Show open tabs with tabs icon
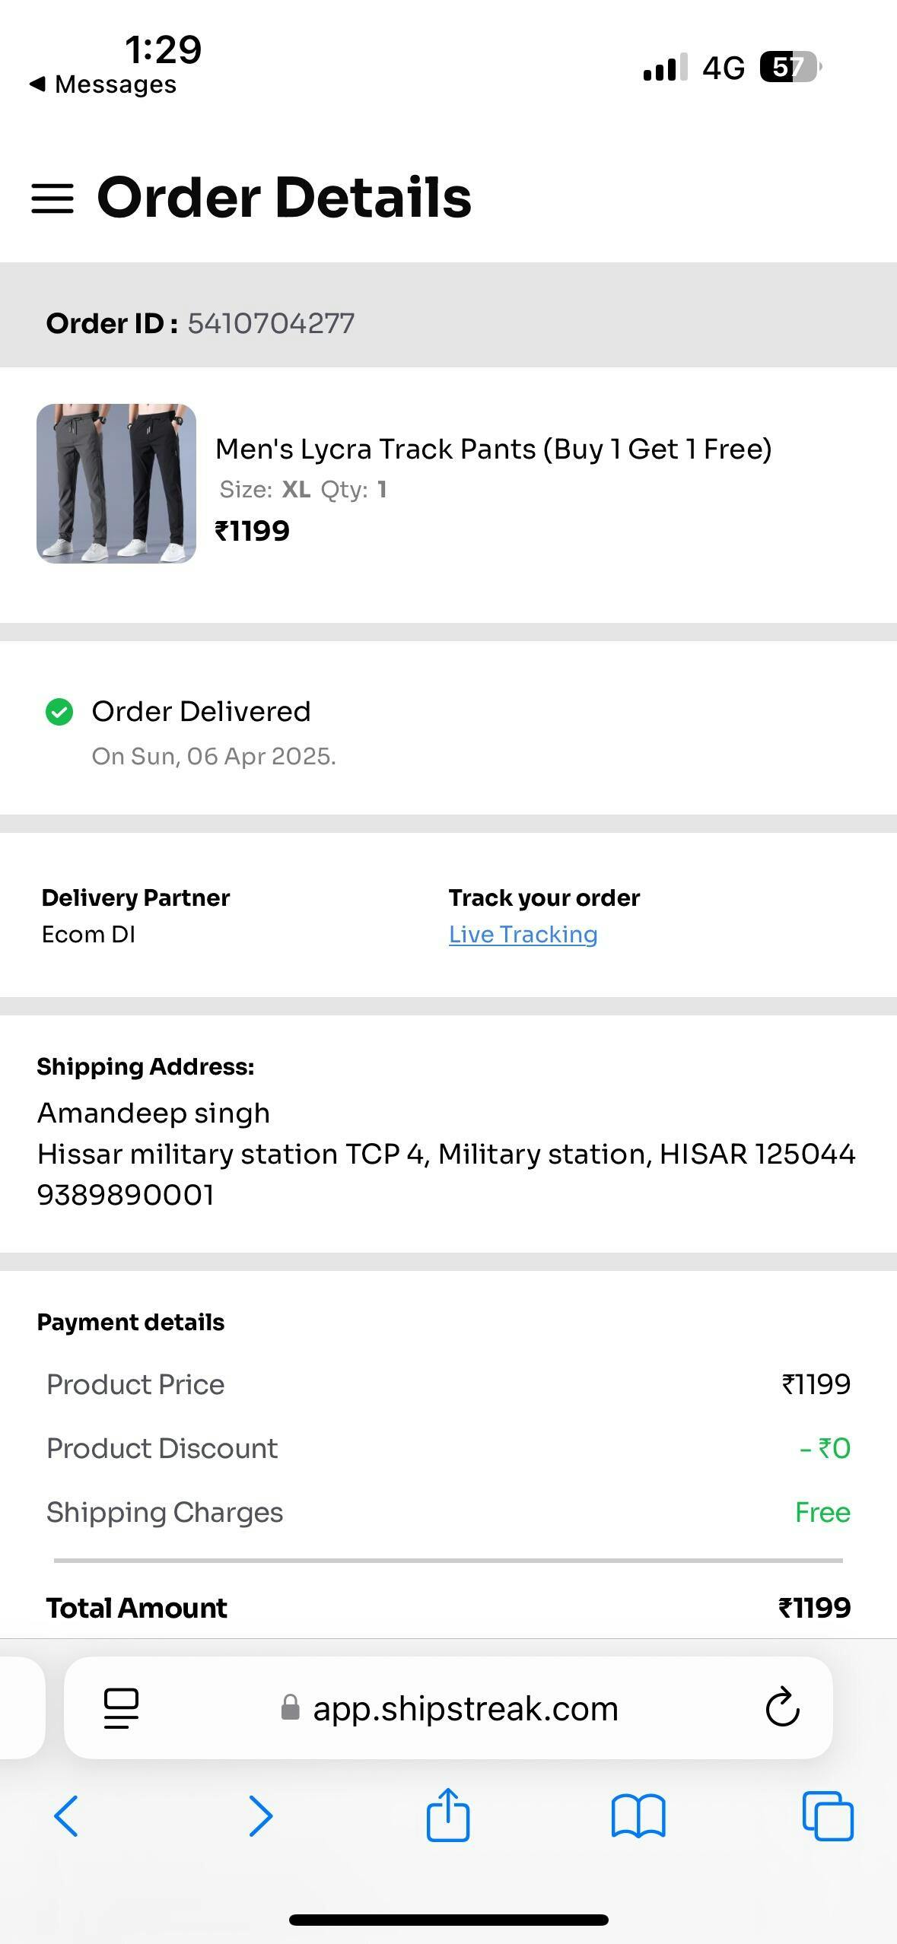 tap(828, 1816)
